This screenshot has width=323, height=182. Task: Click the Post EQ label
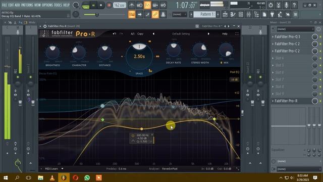[x=234, y=72]
